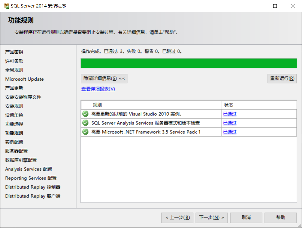Re-run rules with 重新运行(R) button
The width and height of the screenshot is (302, 228).
pyautogui.click(x=282, y=78)
